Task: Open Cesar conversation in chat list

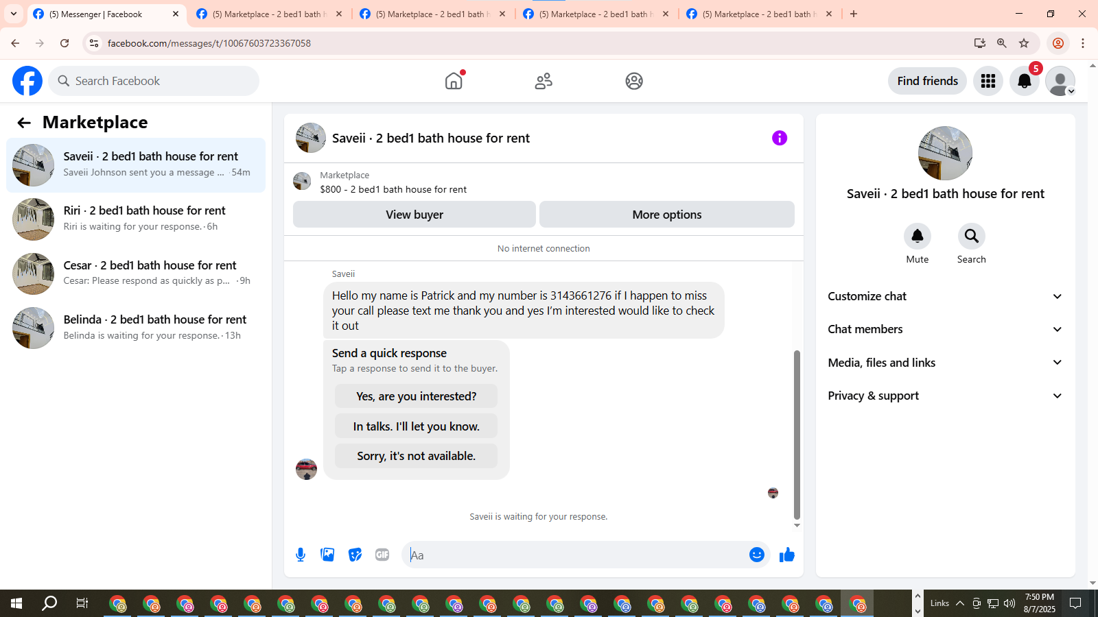Action: pyautogui.click(x=136, y=274)
